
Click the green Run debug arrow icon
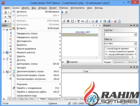pos(5,17)
